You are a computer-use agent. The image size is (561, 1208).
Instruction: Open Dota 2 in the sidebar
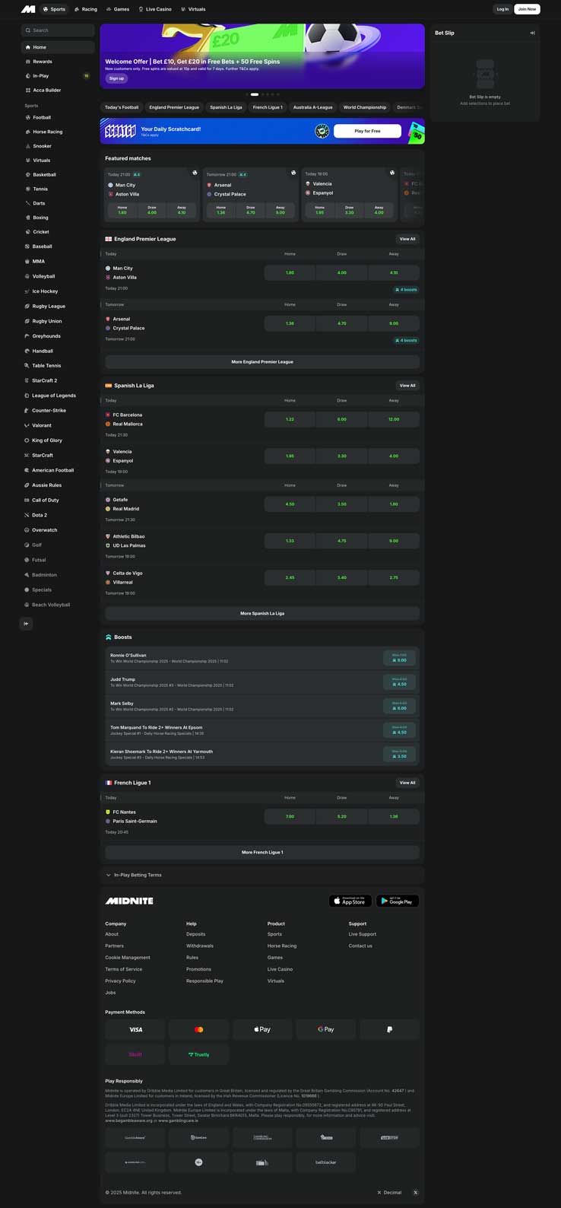[58, 515]
